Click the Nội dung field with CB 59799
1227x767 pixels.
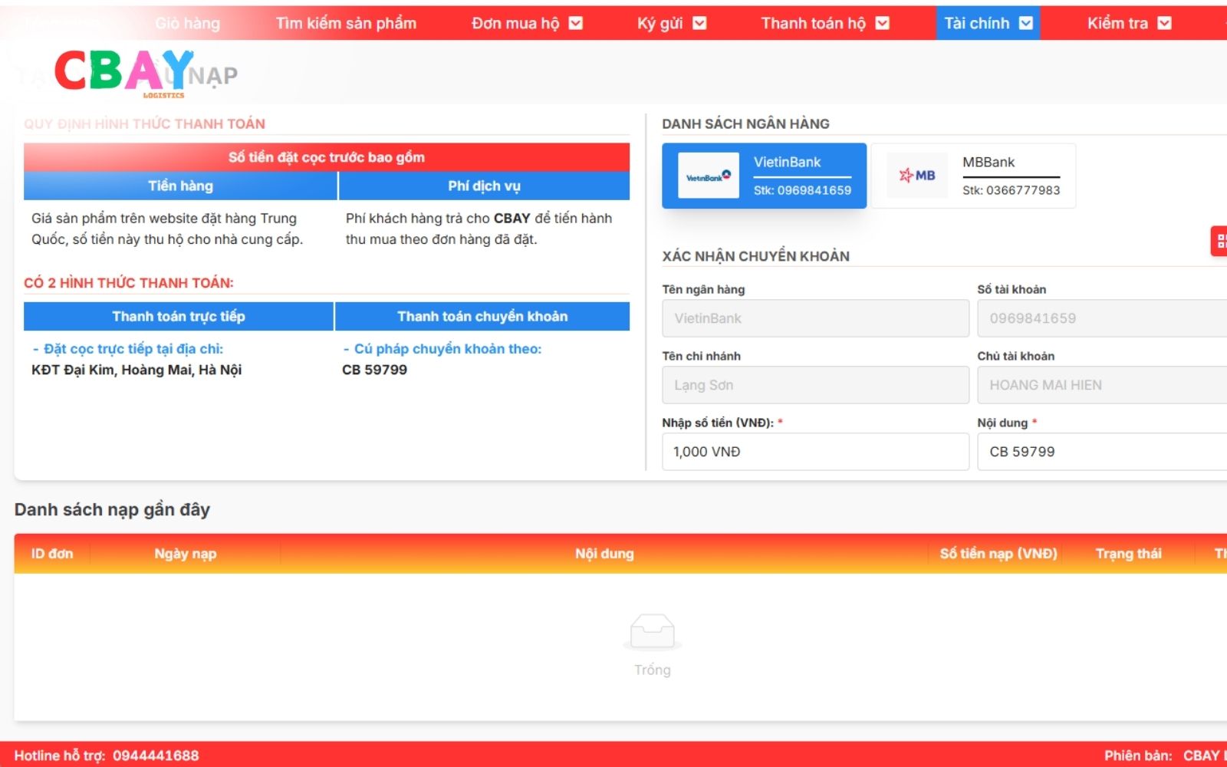pyautogui.click(x=1102, y=452)
